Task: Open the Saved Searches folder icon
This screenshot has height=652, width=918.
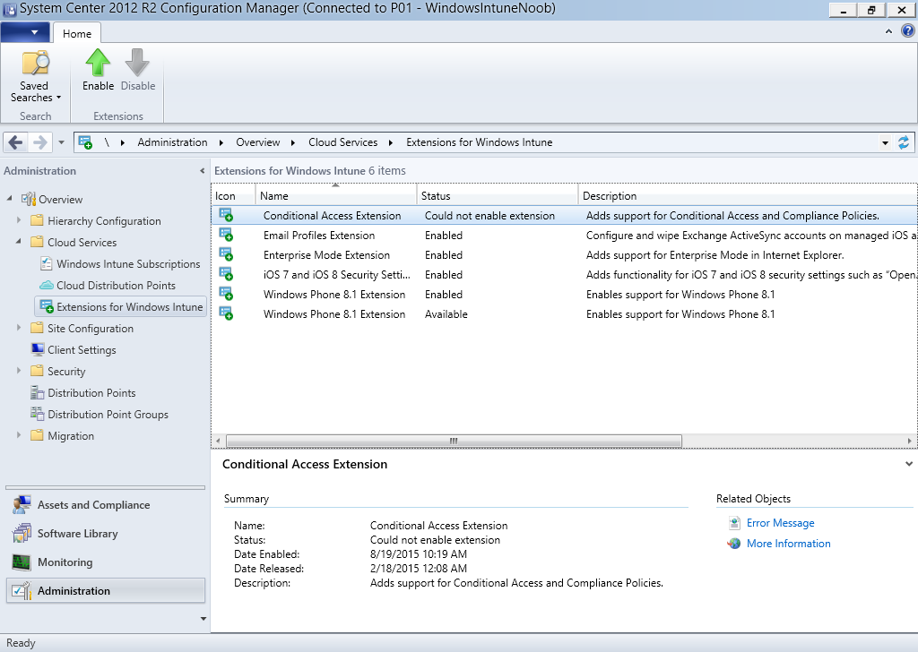Action: point(35,64)
